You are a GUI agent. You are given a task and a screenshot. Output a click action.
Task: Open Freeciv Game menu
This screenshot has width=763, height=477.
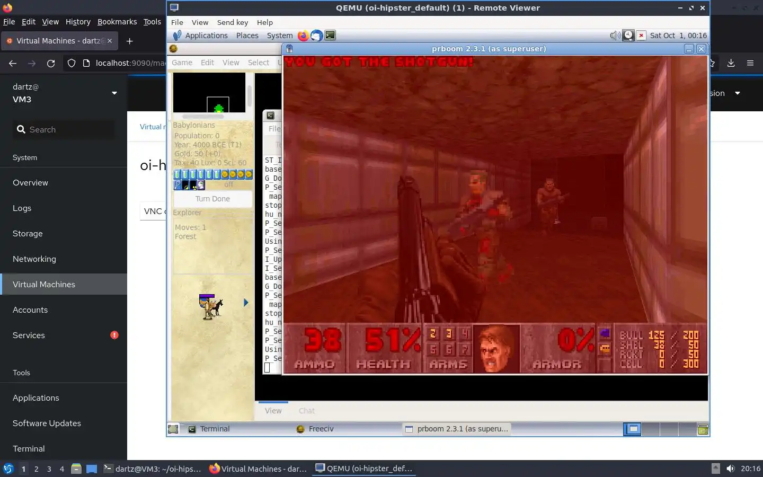(182, 63)
